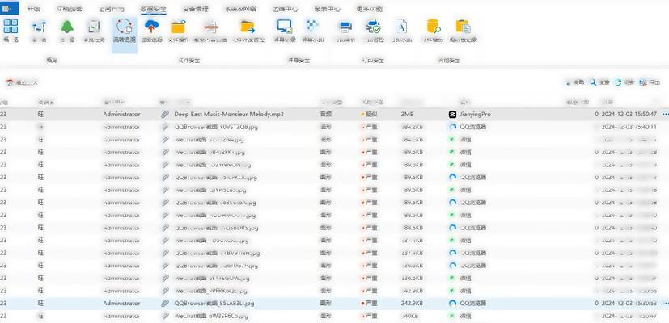Select the blue slider settings ribbon icon
This screenshot has height=323, width=669.
39,27
